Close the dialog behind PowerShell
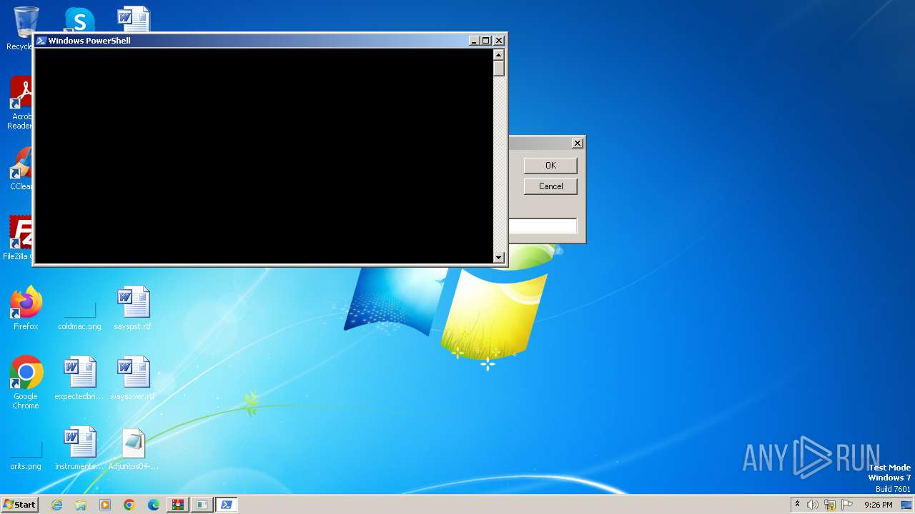 578,143
